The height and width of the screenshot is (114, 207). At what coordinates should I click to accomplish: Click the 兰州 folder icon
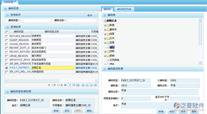108,38
